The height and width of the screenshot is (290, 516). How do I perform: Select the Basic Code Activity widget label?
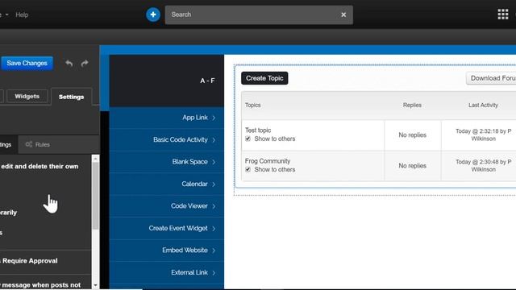(181, 139)
